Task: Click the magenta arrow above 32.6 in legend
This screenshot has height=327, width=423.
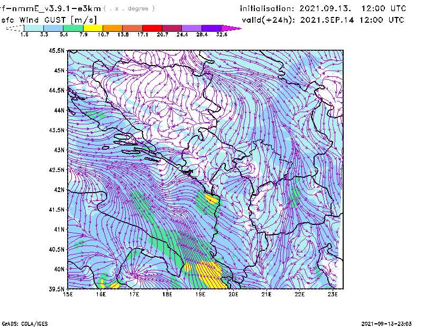Action: coord(231,28)
